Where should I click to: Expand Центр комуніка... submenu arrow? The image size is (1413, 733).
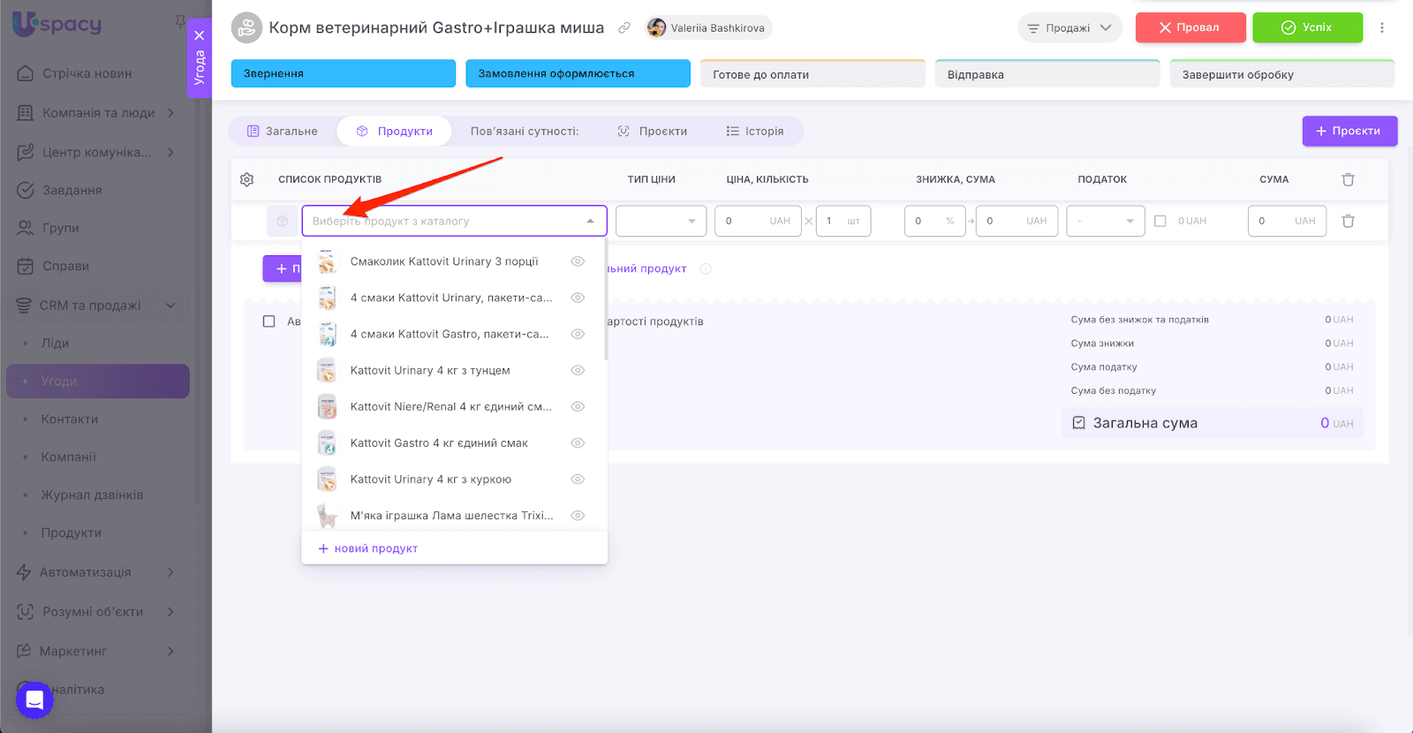170,152
